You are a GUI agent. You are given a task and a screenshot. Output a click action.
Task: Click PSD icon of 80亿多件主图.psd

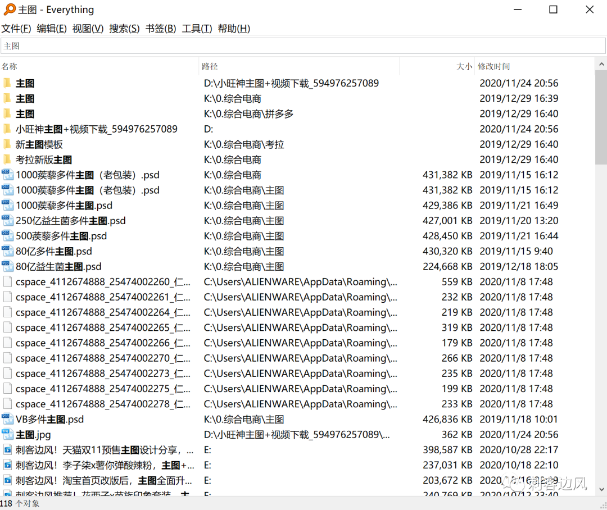(x=7, y=251)
